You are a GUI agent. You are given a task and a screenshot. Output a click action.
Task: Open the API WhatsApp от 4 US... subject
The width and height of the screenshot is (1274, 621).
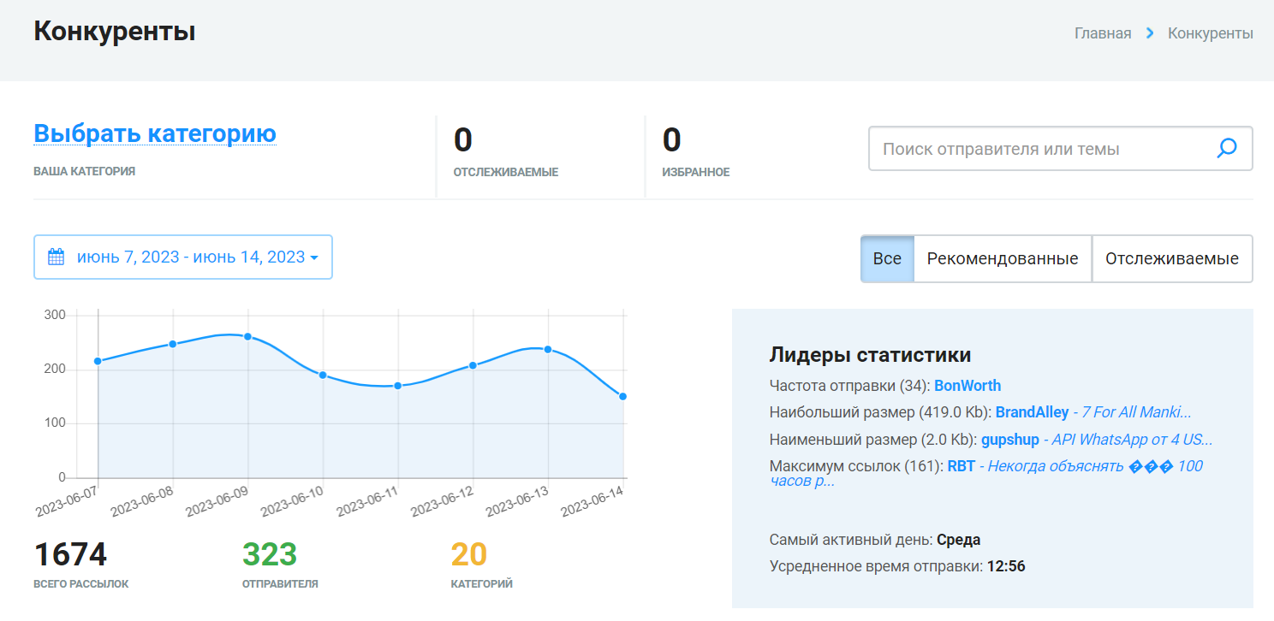point(1134,440)
